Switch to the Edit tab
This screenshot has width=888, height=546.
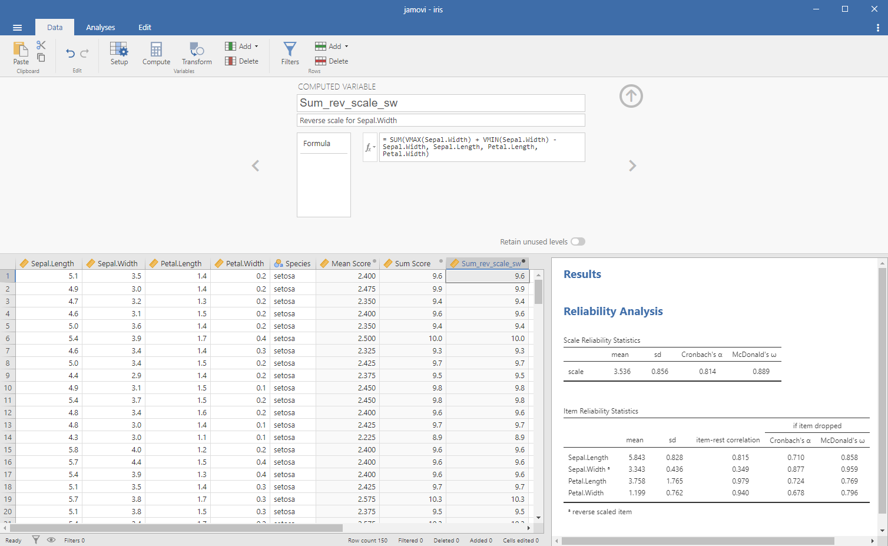coord(145,27)
